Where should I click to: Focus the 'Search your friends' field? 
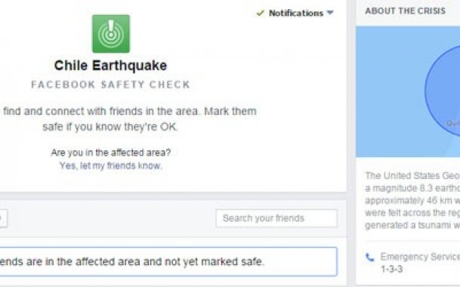click(x=276, y=218)
